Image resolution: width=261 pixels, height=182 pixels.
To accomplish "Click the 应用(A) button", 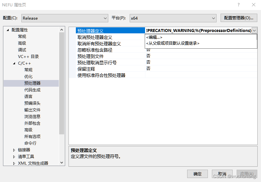I will point(247,174).
